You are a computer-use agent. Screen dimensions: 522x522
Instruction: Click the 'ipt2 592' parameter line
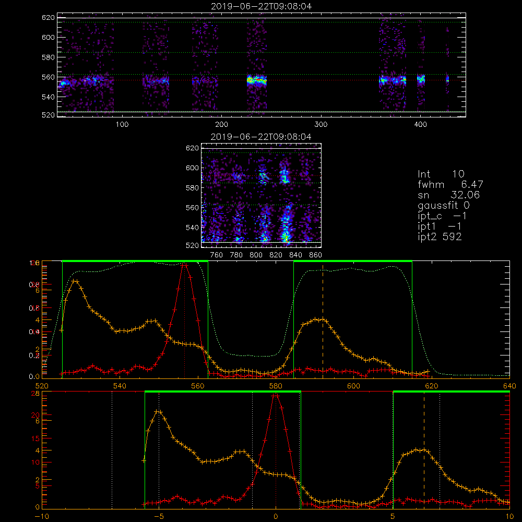point(440,236)
